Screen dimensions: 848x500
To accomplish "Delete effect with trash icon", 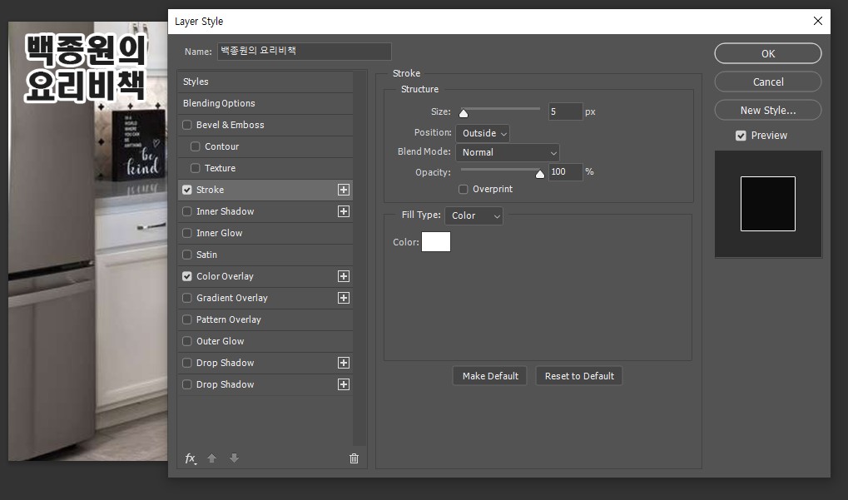I will click(x=355, y=458).
